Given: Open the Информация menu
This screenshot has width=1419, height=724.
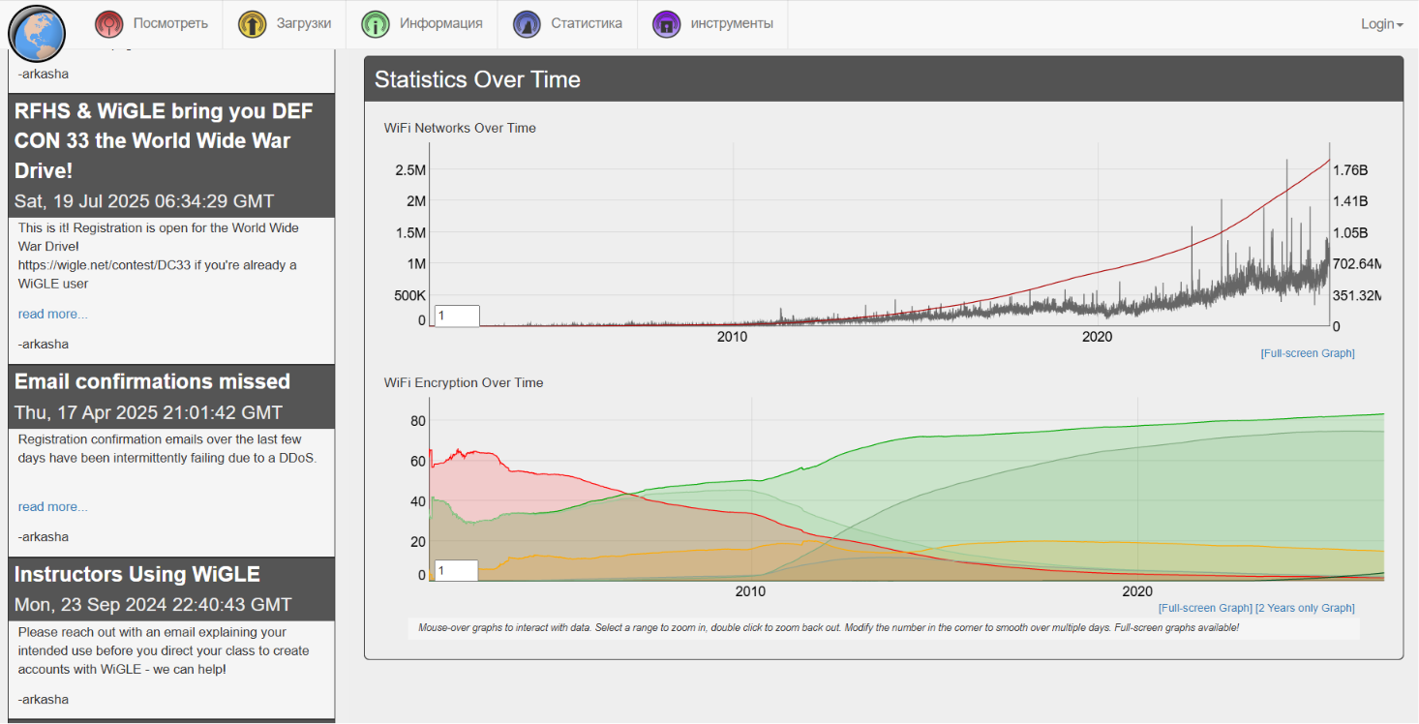Looking at the screenshot, I should coord(422,24).
